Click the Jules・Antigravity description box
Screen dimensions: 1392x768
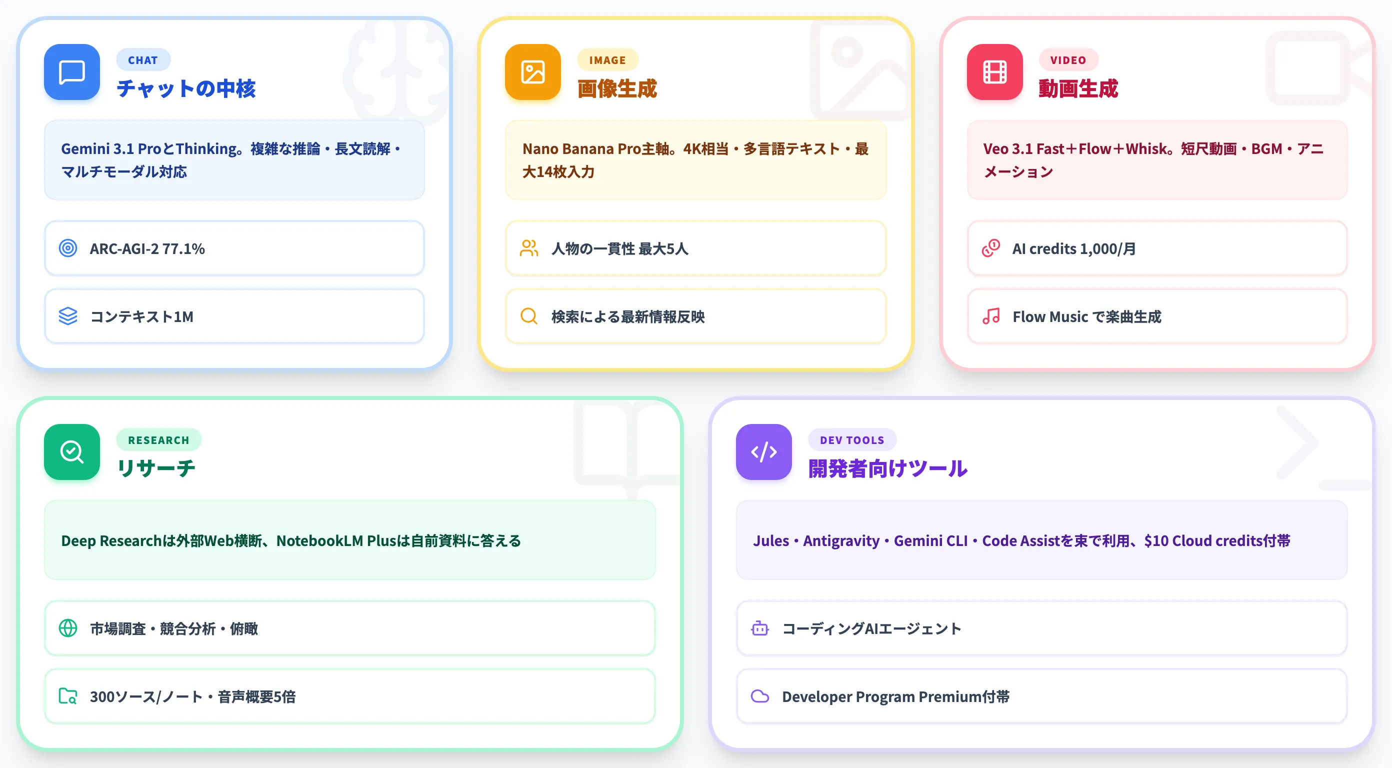coord(1042,540)
